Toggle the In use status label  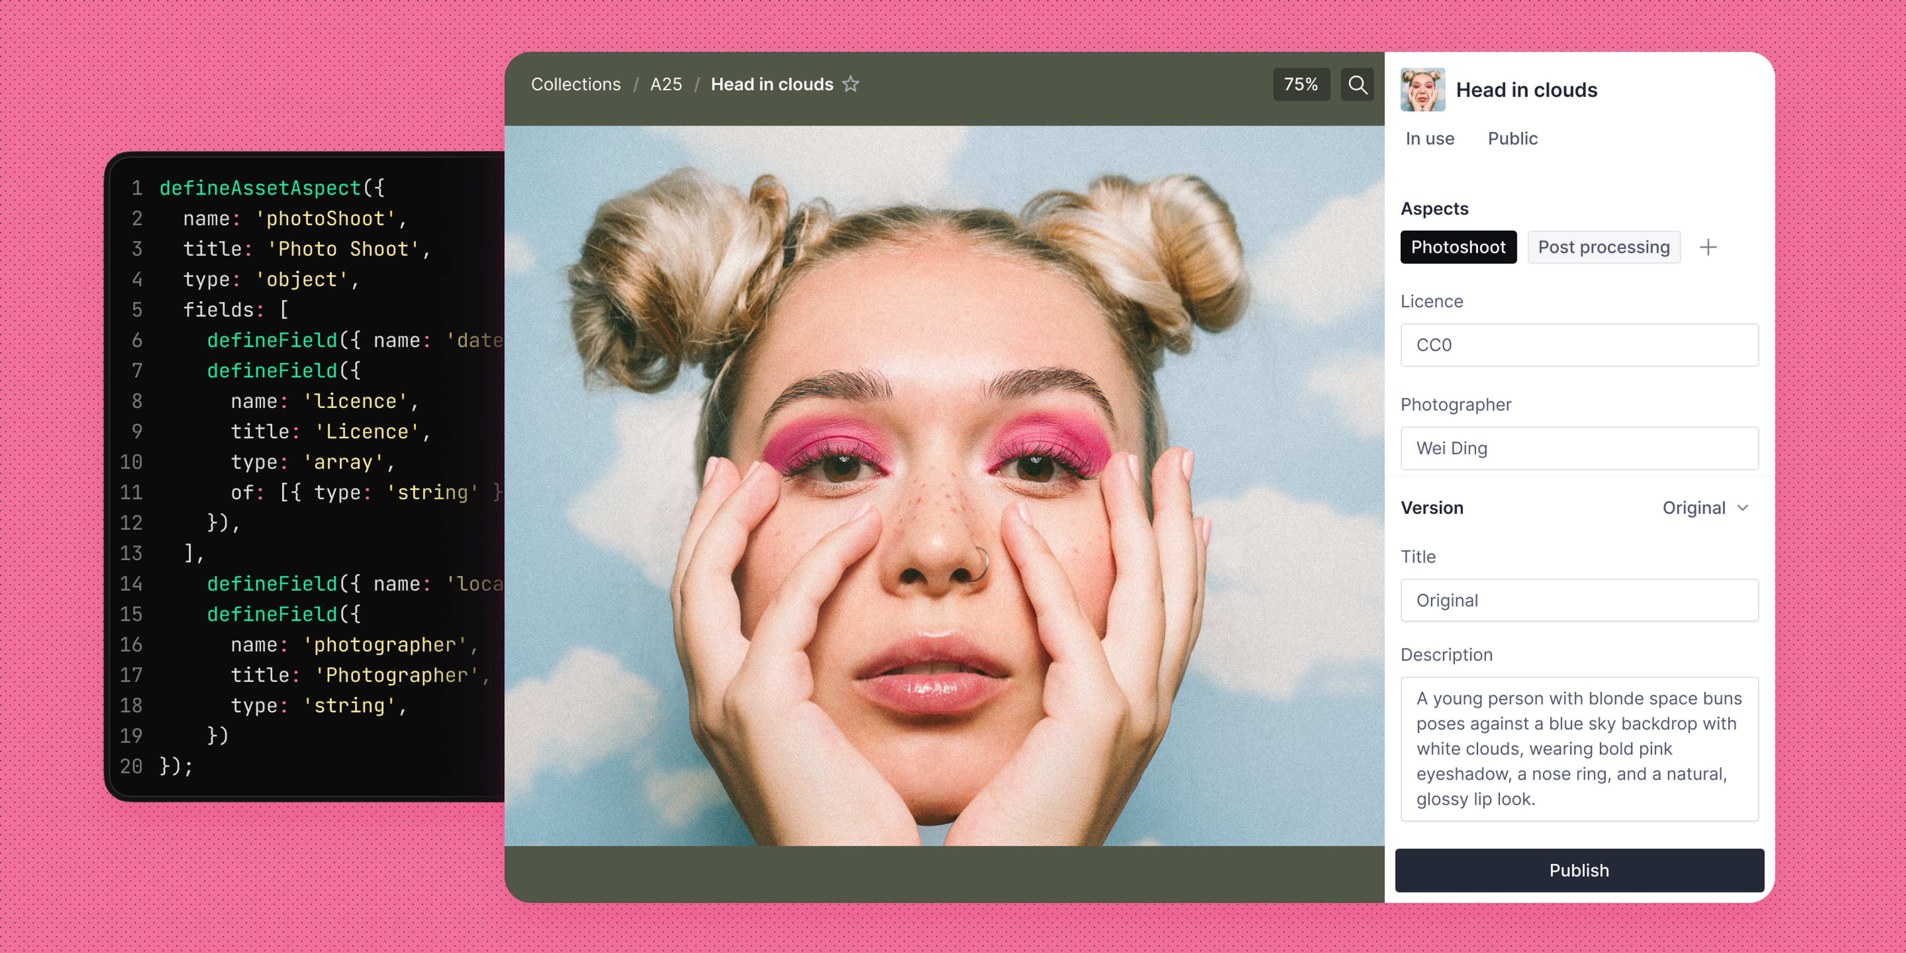point(1429,138)
